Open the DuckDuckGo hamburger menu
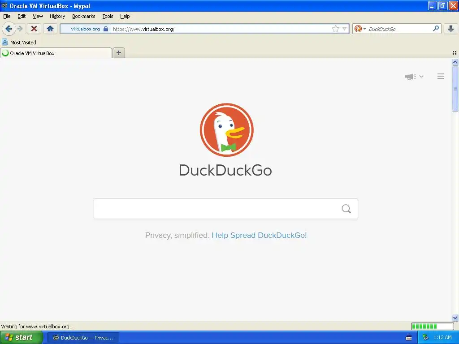 click(441, 76)
